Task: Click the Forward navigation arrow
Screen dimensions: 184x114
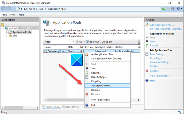Action: 9,9
